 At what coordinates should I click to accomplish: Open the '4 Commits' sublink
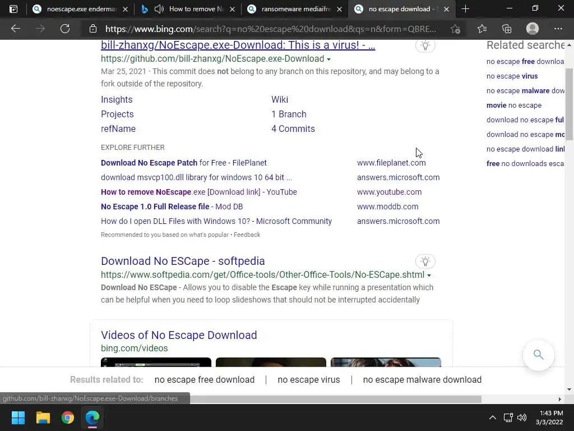(x=293, y=129)
